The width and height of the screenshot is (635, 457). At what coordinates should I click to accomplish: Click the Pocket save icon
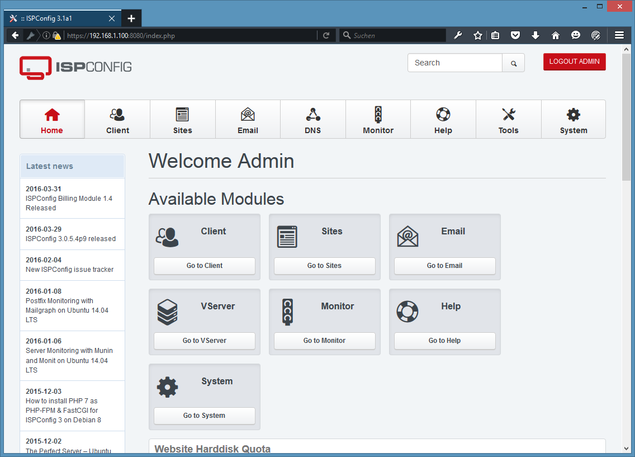[x=515, y=36]
